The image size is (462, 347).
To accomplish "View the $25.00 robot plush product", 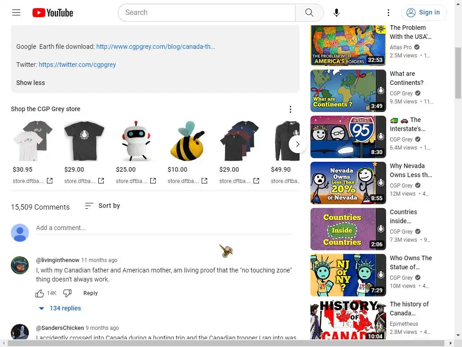I will point(136,141).
